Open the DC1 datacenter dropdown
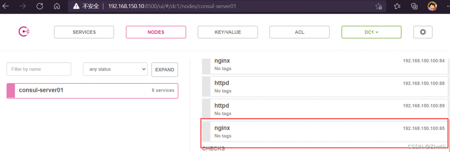The width and height of the screenshot is (450, 152). pyautogui.click(x=371, y=32)
